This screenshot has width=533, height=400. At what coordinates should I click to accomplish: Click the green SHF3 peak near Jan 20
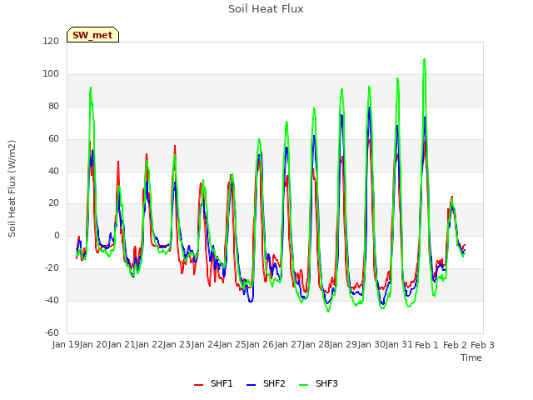(x=91, y=87)
